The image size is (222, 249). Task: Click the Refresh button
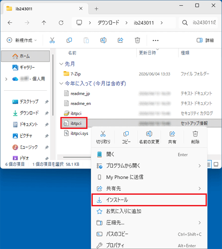[61, 23]
